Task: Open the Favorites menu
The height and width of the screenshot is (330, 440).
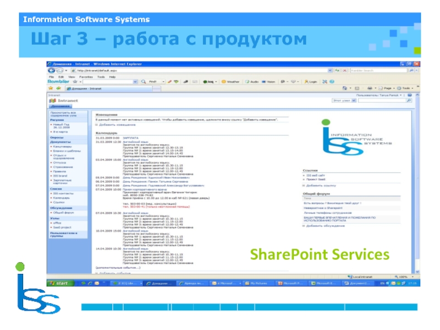Action: [86, 76]
